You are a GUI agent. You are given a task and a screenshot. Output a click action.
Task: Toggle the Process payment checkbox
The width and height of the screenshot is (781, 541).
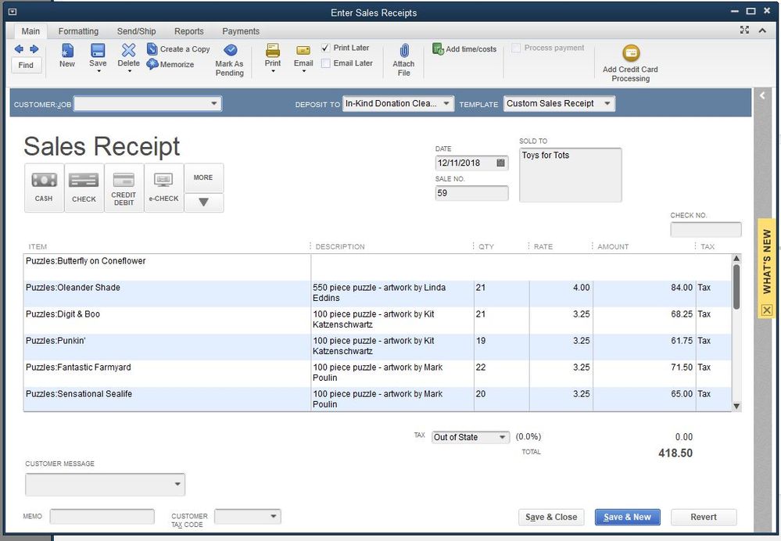point(516,48)
